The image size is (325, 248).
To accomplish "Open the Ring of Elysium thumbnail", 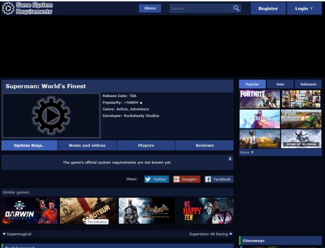I will pyautogui.click(x=301, y=139).
